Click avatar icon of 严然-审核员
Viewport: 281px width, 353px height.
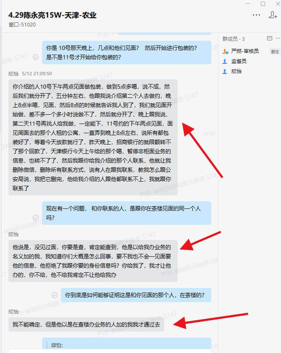(225, 51)
